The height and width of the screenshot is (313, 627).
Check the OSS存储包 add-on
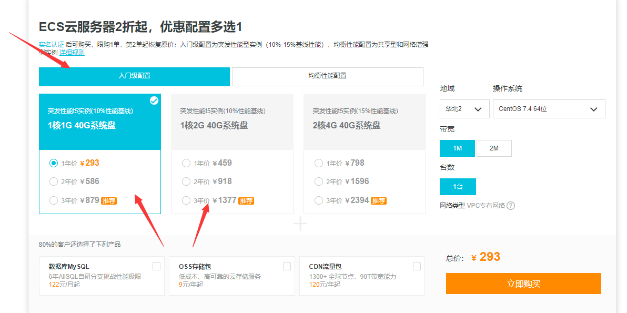(x=287, y=266)
